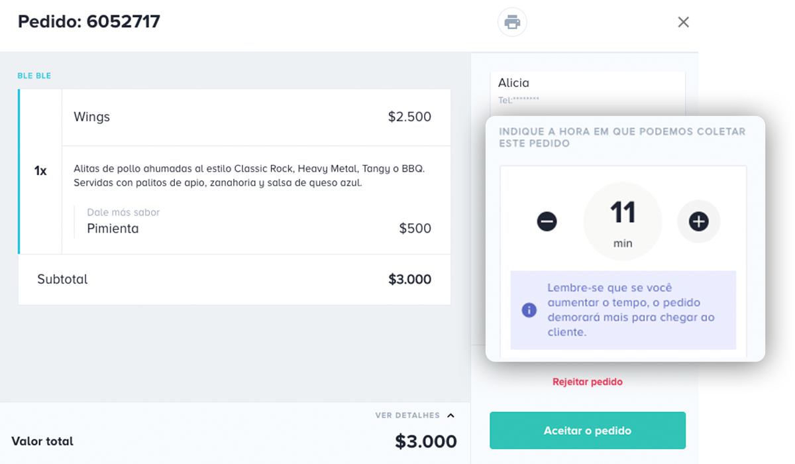Click the info icon beside the reminder
Image resolution: width=795 pixels, height=464 pixels.
point(529,310)
